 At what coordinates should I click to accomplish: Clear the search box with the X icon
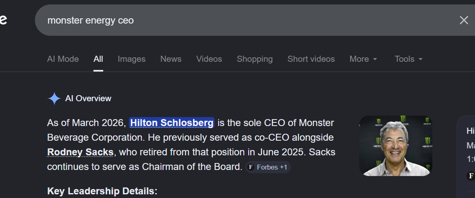(x=464, y=20)
